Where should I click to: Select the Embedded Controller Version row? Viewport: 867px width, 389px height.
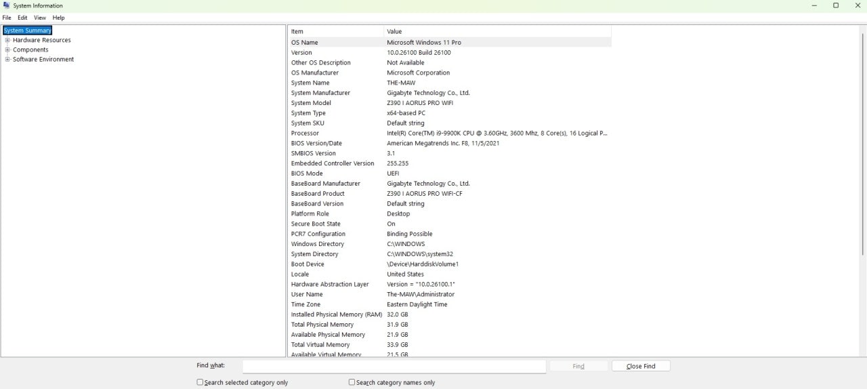tap(450, 163)
